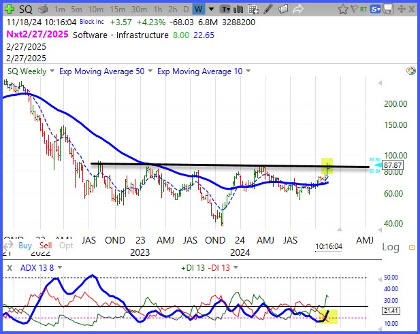Click the 3288200 volume value
The image size is (420, 334).
click(238, 22)
